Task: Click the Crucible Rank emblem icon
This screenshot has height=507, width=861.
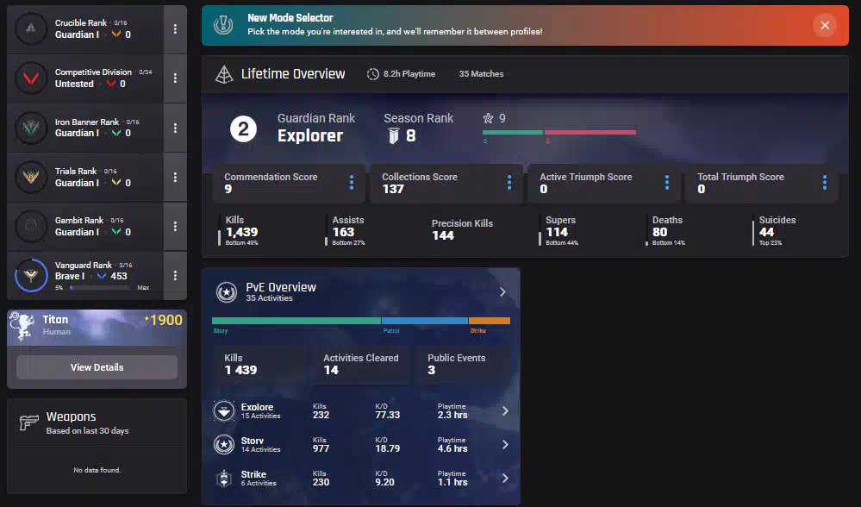Action: tap(31, 28)
